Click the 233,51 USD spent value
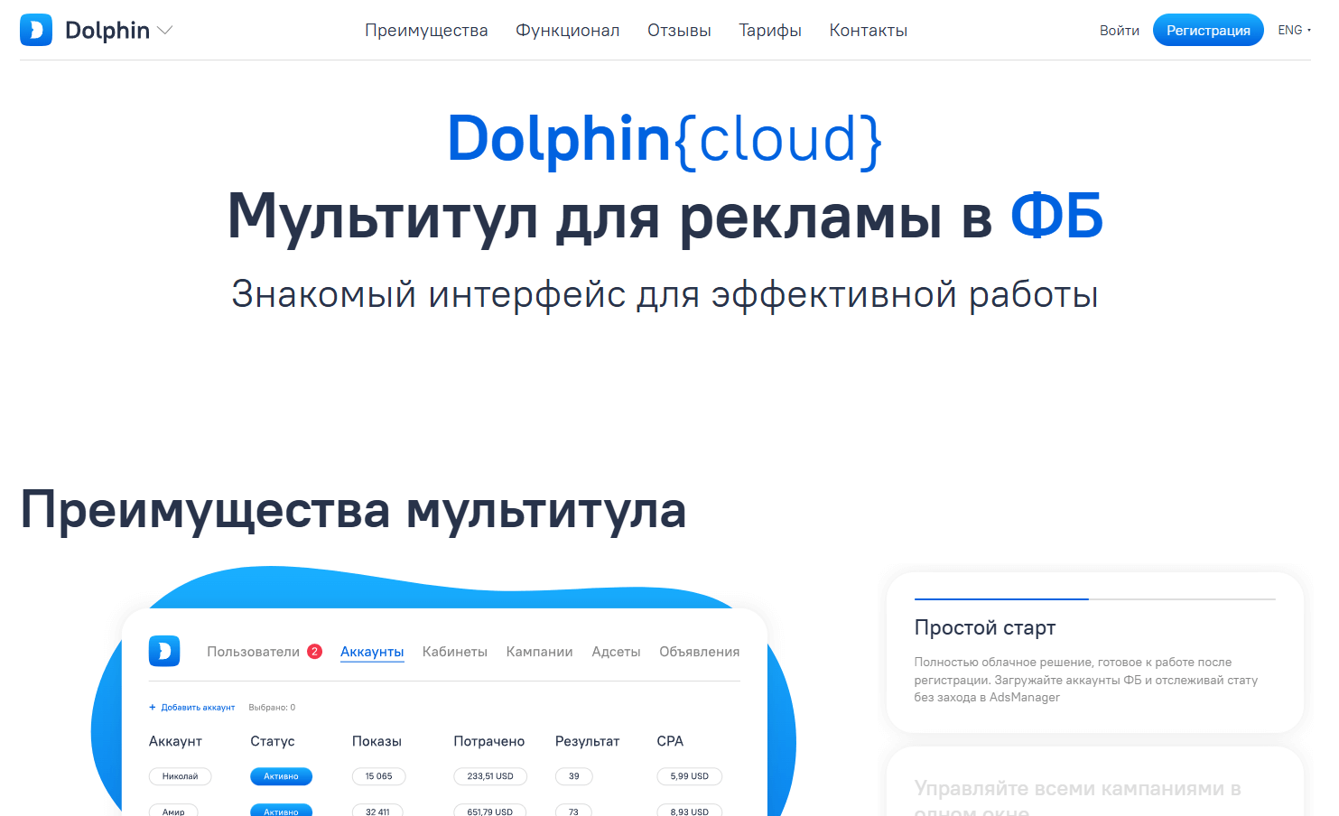Image resolution: width=1339 pixels, height=816 pixels. click(x=490, y=776)
